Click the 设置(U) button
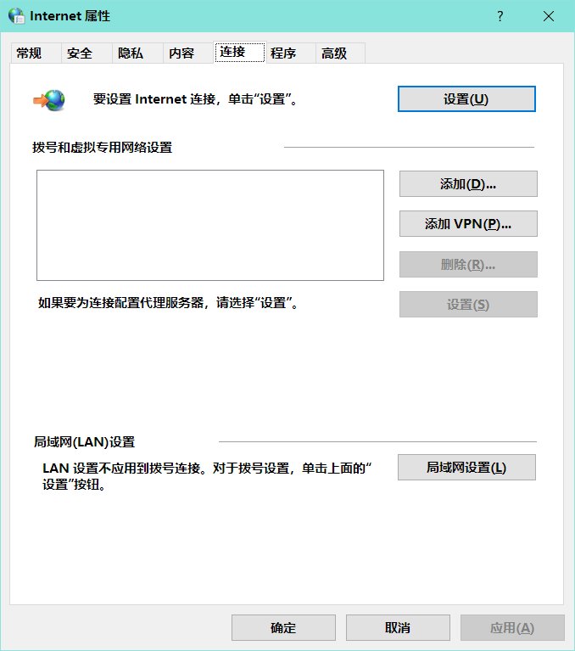The width and height of the screenshot is (575, 651). [x=466, y=98]
